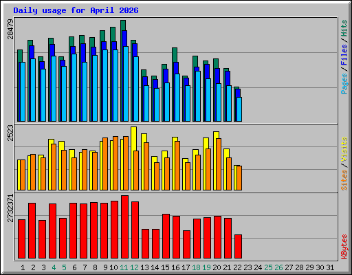Click day 24 on the x-axis
This screenshot has width=352, height=275.
pyautogui.click(x=258, y=267)
